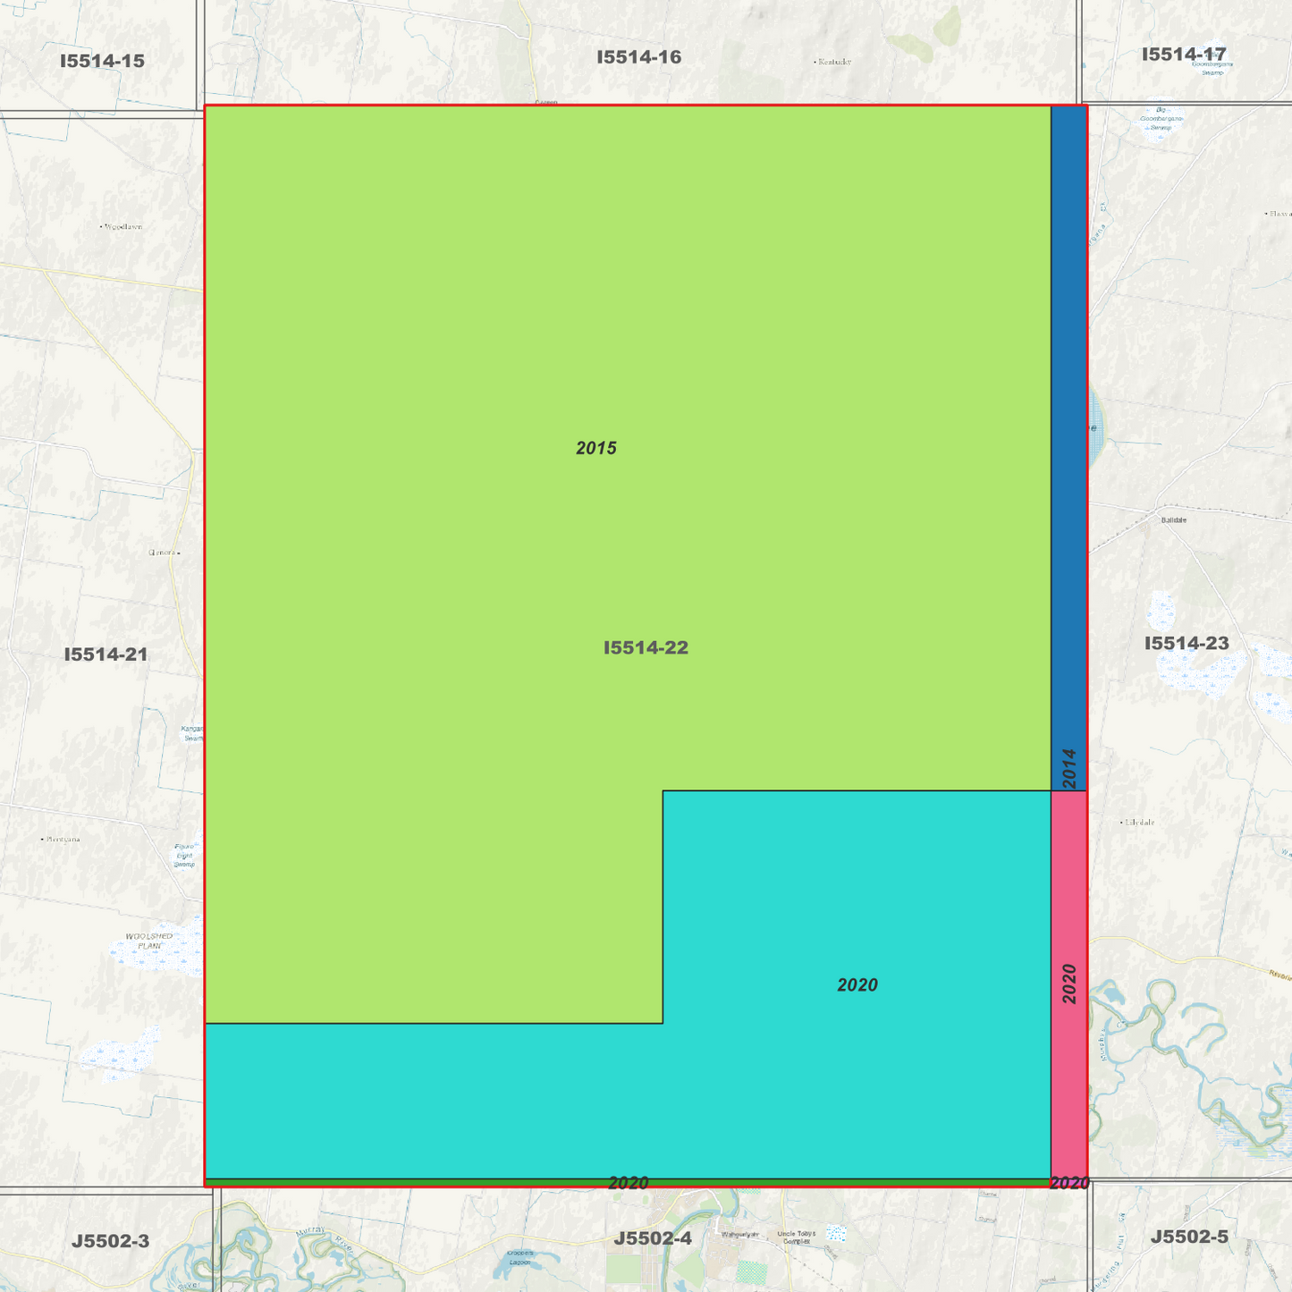Click the I5514-22 map sheet label

[646, 647]
